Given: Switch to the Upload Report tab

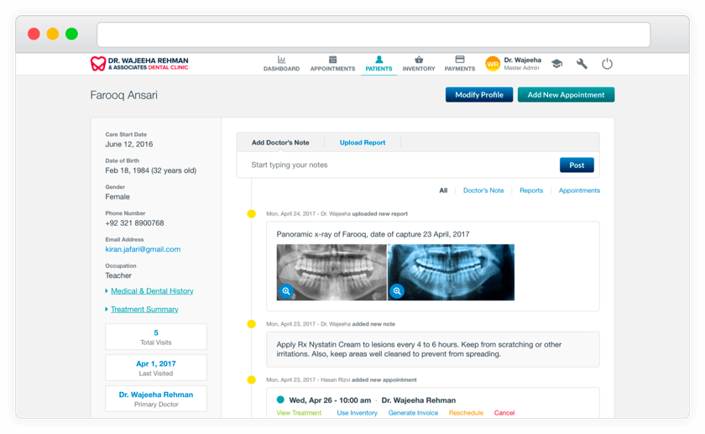Looking at the screenshot, I should (x=363, y=142).
